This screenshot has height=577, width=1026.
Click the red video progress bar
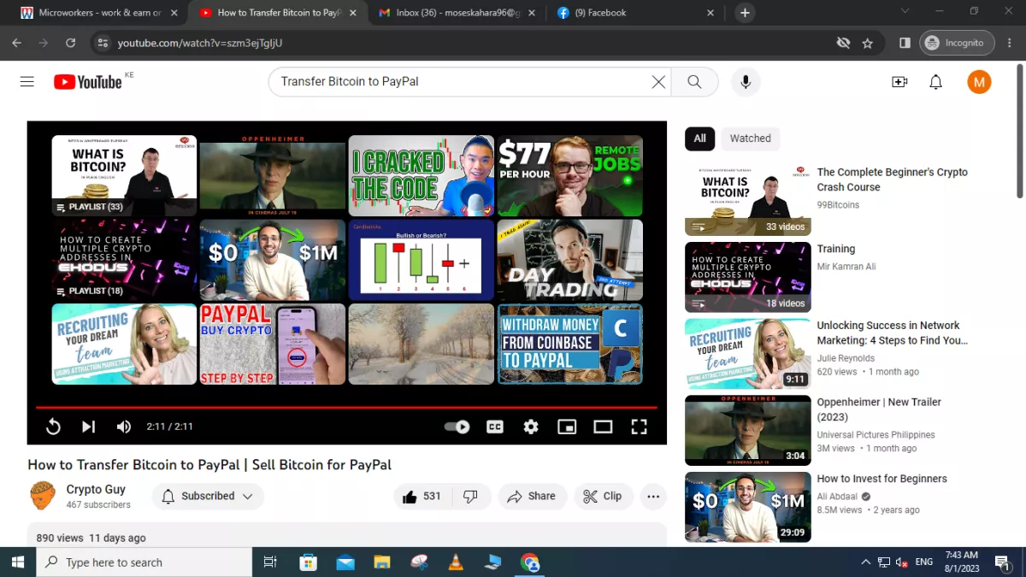click(x=346, y=408)
